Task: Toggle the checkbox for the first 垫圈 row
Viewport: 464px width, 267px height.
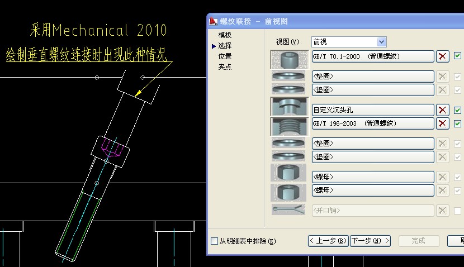Action: coord(457,77)
